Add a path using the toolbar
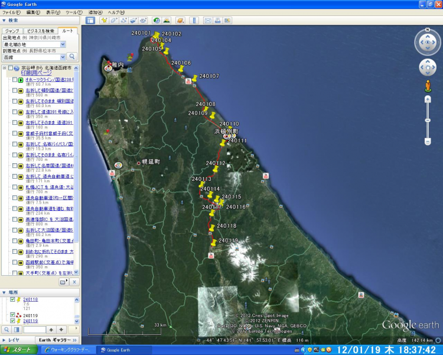Viewport: 443px width, 355px height. click(x=123, y=20)
